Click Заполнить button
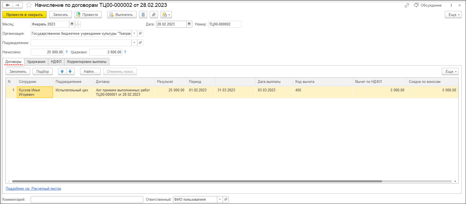The height and width of the screenshot is (204, 466). pos(18,71)
